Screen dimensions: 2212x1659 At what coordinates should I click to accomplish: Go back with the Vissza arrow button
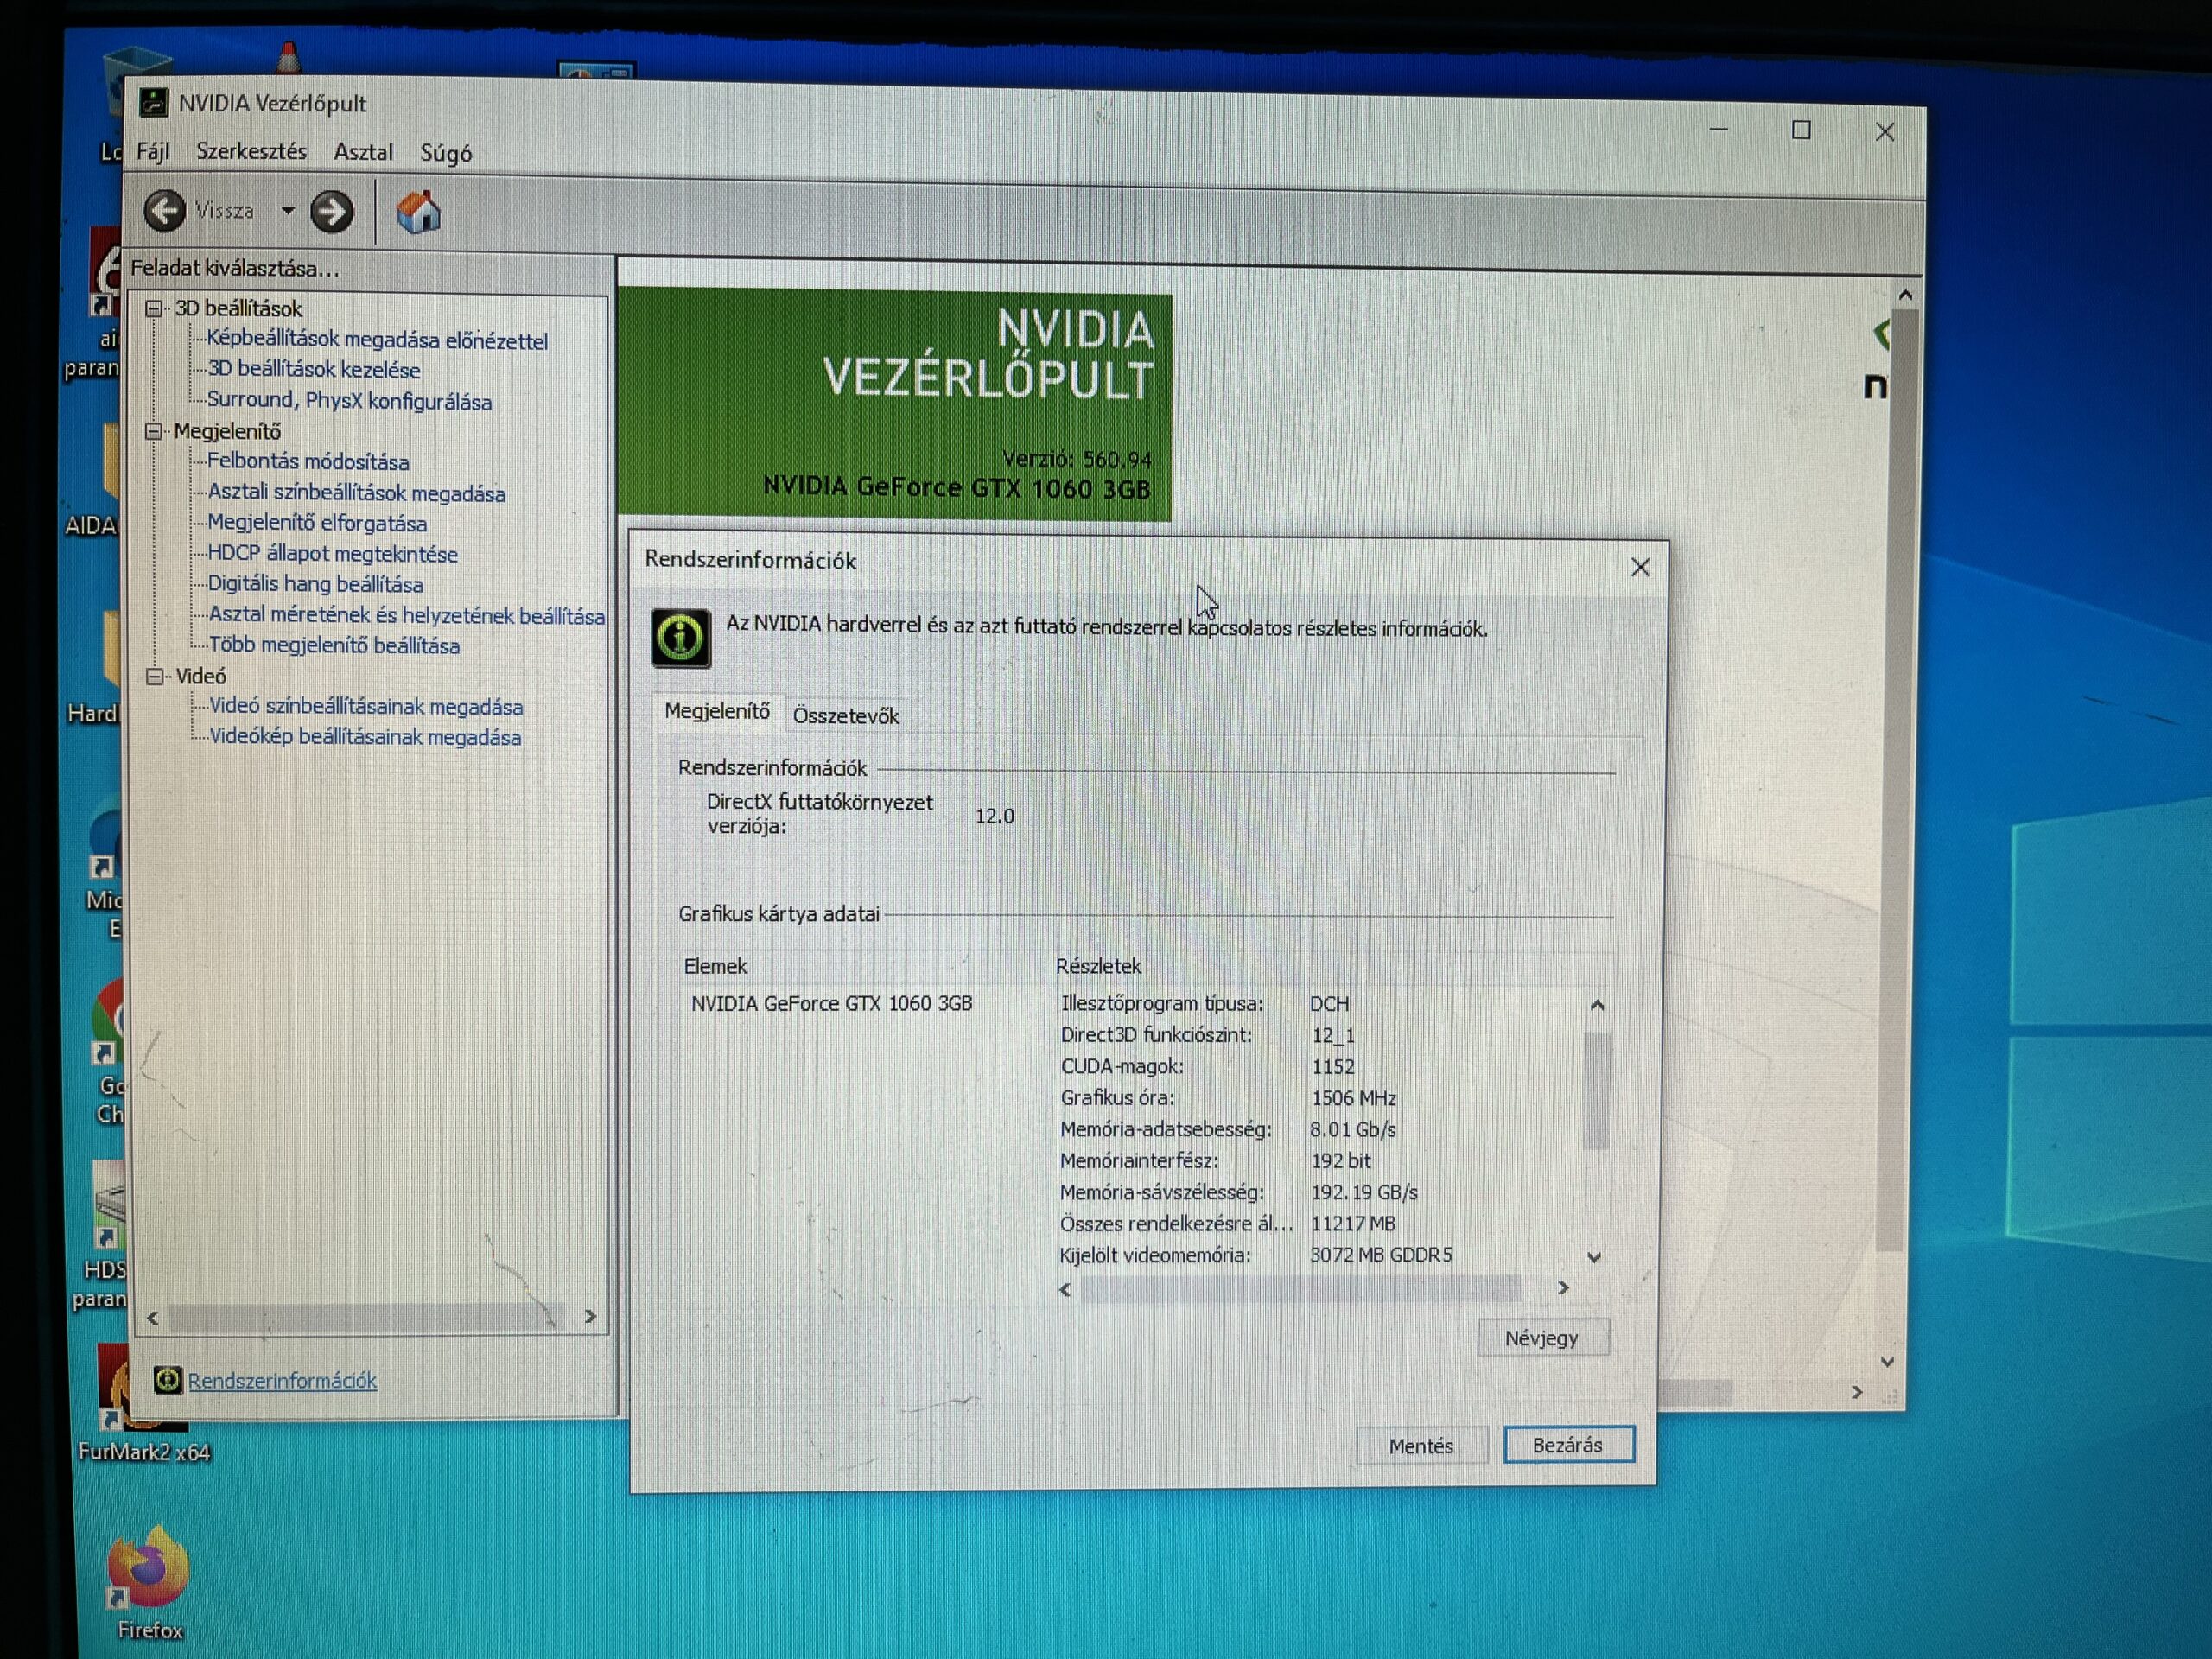pos(165,211)
